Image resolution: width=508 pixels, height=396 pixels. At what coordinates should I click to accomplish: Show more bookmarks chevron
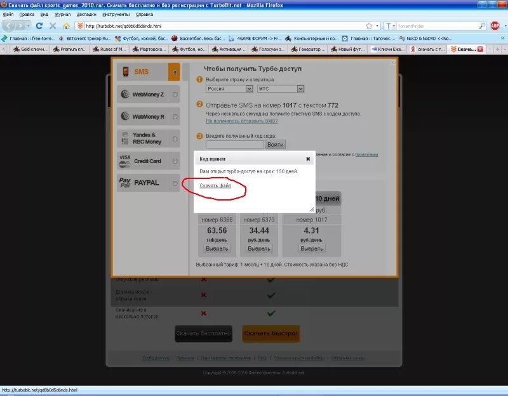(x=502, y=38)
